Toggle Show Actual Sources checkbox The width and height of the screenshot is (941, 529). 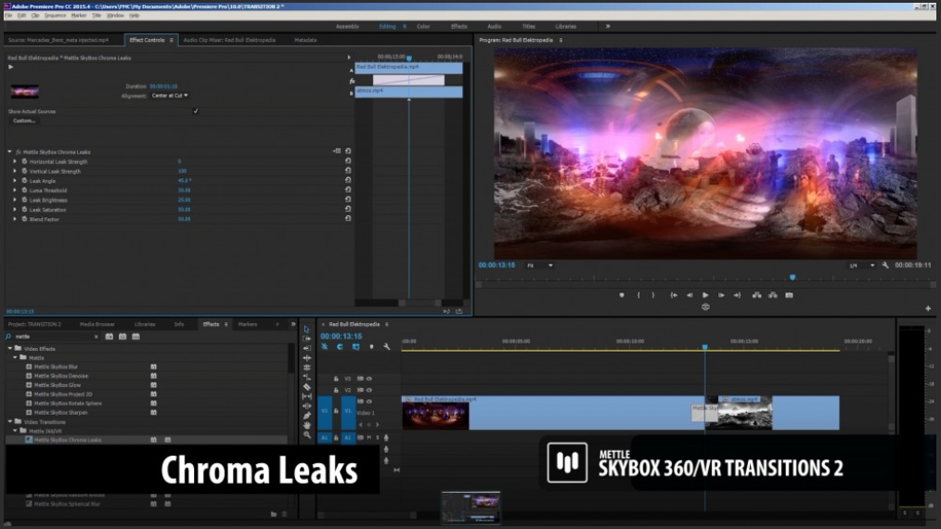coord(195,111)
